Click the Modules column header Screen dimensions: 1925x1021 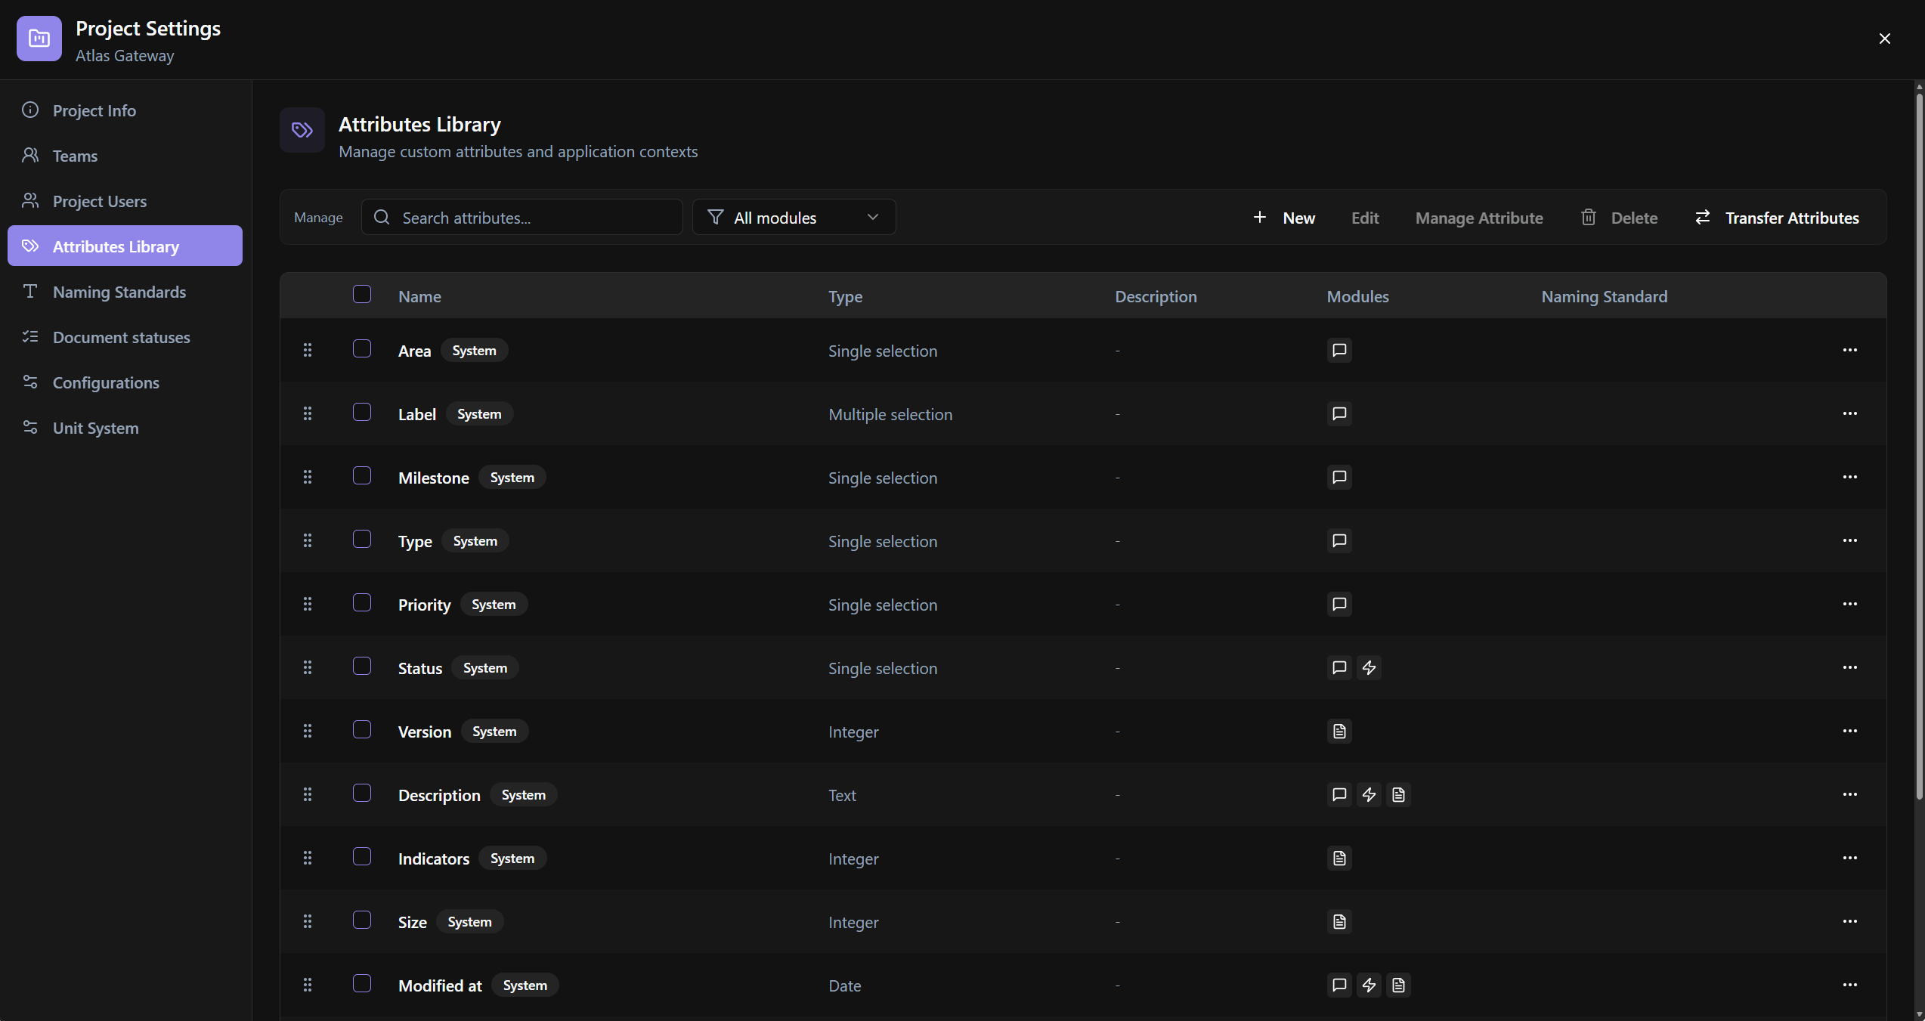click(x=1357, y=296)
